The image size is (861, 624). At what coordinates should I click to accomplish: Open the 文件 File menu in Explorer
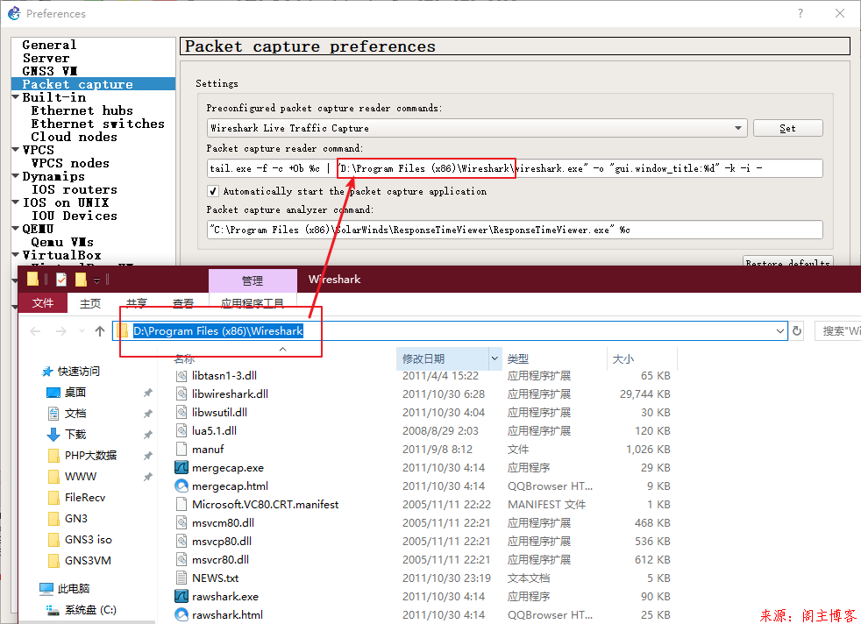[x=43, y=303]
